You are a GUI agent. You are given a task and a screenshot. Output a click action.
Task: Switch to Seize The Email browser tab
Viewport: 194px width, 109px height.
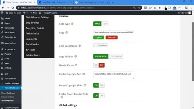55,2
